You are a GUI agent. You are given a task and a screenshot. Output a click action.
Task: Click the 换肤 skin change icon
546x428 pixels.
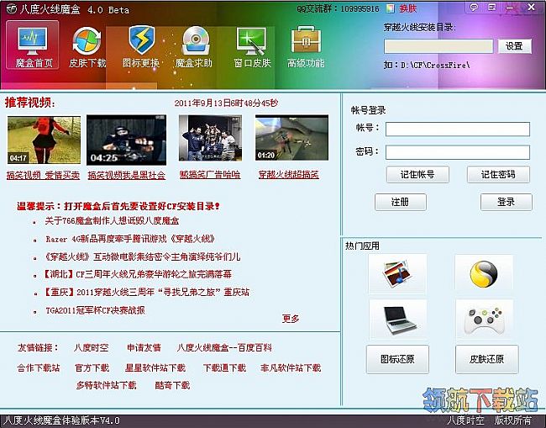391,8
